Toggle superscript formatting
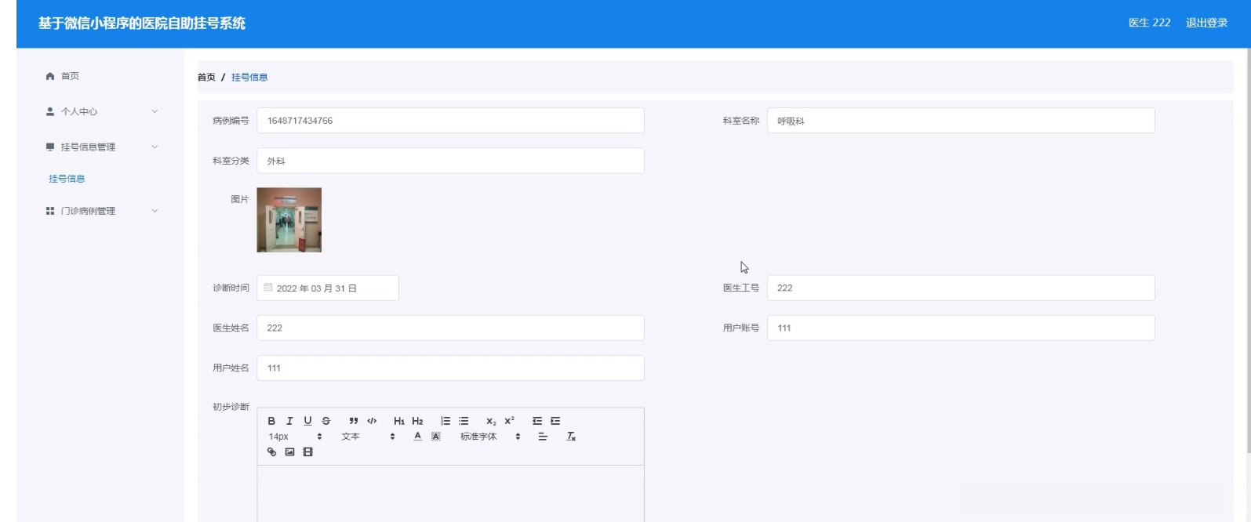The image size is (1251, 522). pos(509,421)
